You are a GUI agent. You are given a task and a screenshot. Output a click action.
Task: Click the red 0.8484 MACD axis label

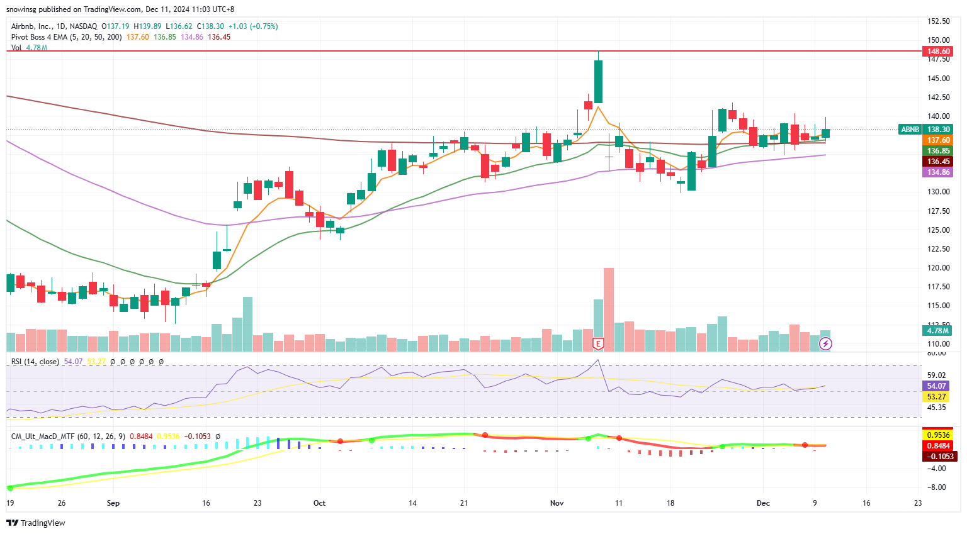click(x=938, y=445)
